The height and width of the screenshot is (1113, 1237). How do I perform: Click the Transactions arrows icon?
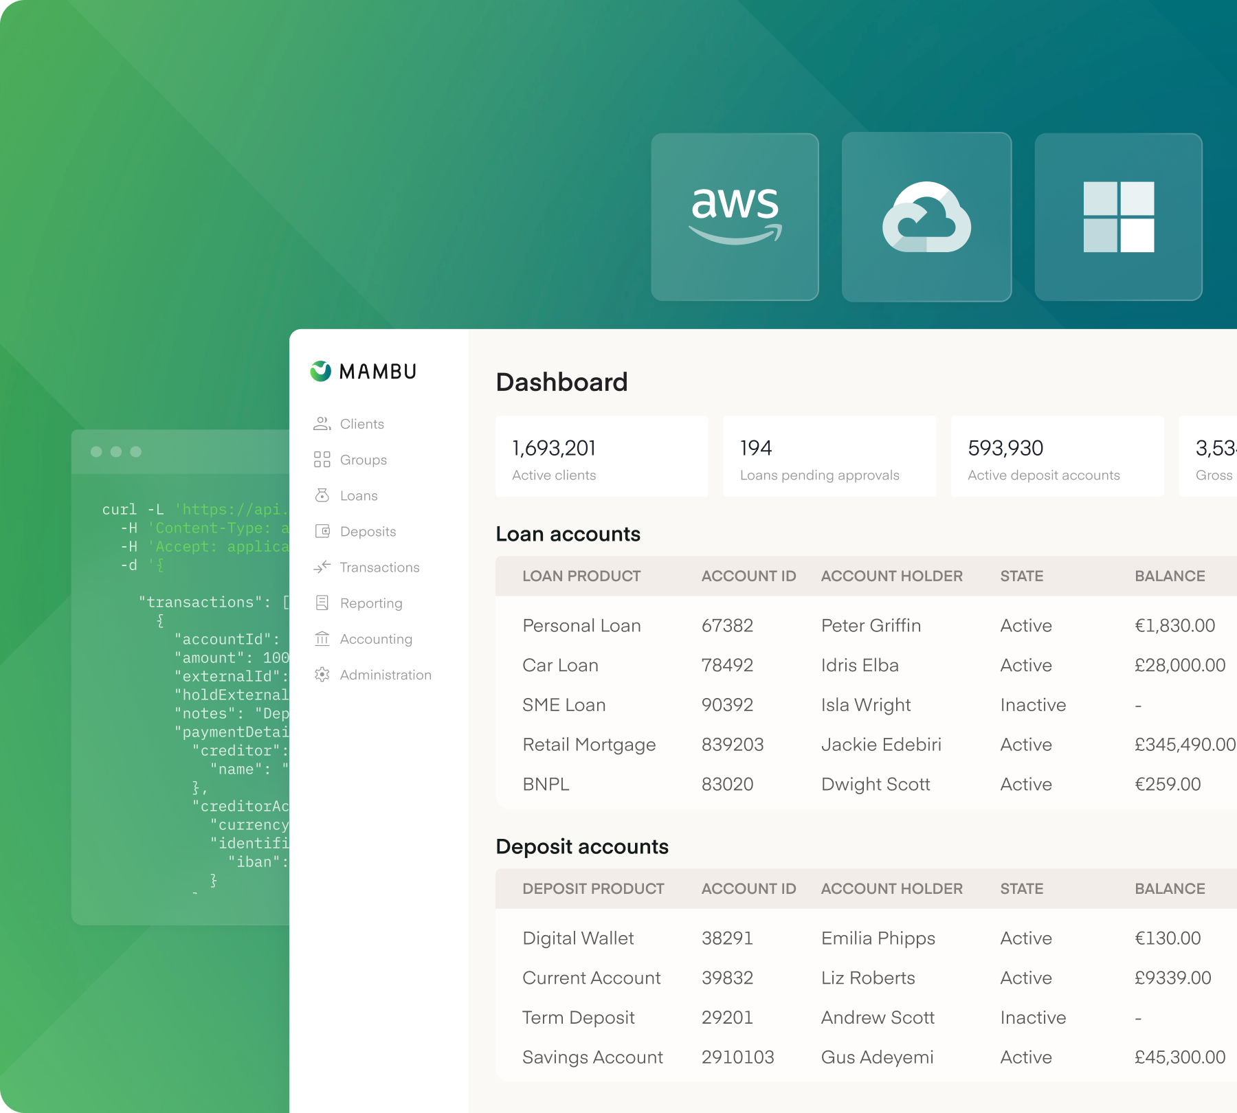(x=322, y=567)
